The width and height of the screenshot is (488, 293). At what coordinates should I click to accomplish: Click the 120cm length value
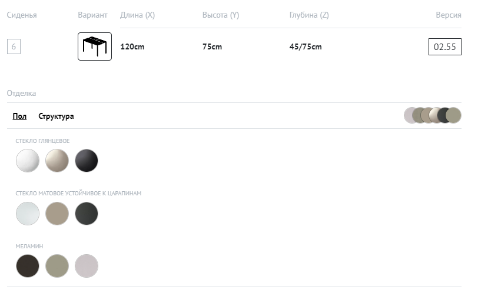coord(132,47)
